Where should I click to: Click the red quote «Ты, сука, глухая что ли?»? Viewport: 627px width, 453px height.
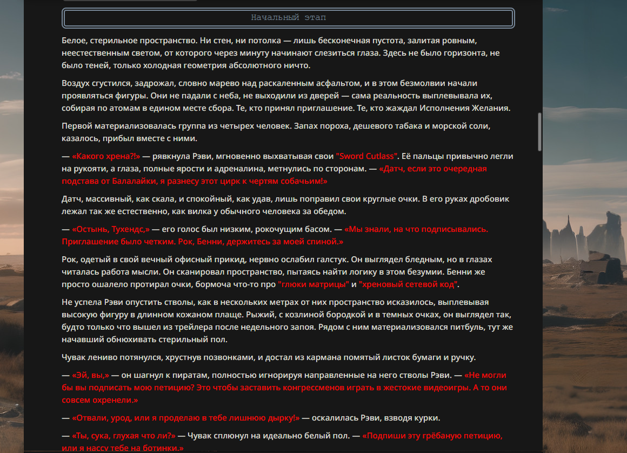[124, 436]
